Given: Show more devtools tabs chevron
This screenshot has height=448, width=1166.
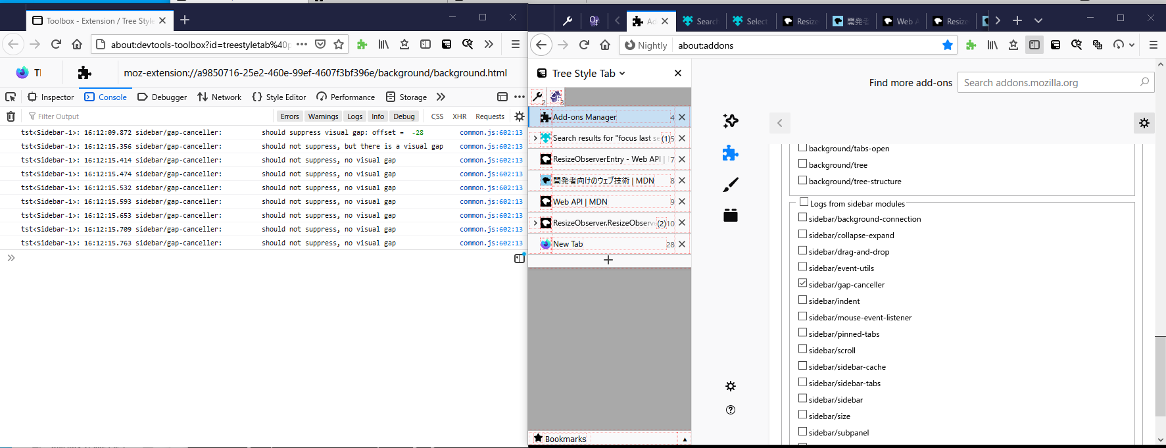Looking at the screenshot, I should (x=441, y=97).
